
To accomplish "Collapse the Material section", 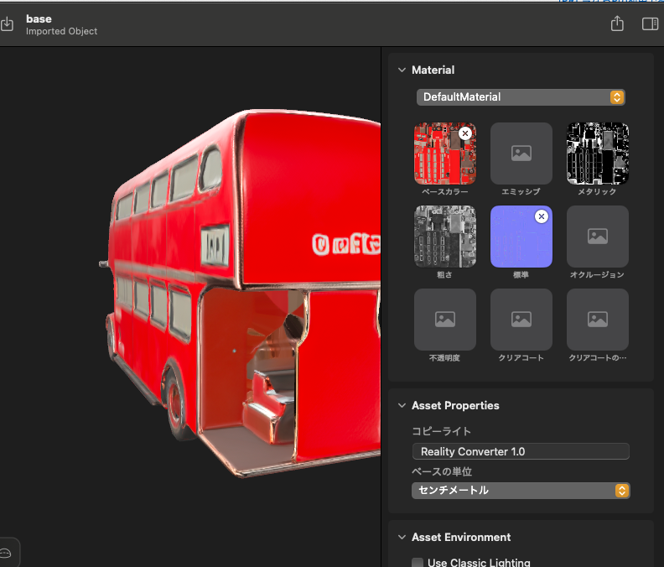I will click(x=402, y=70).
